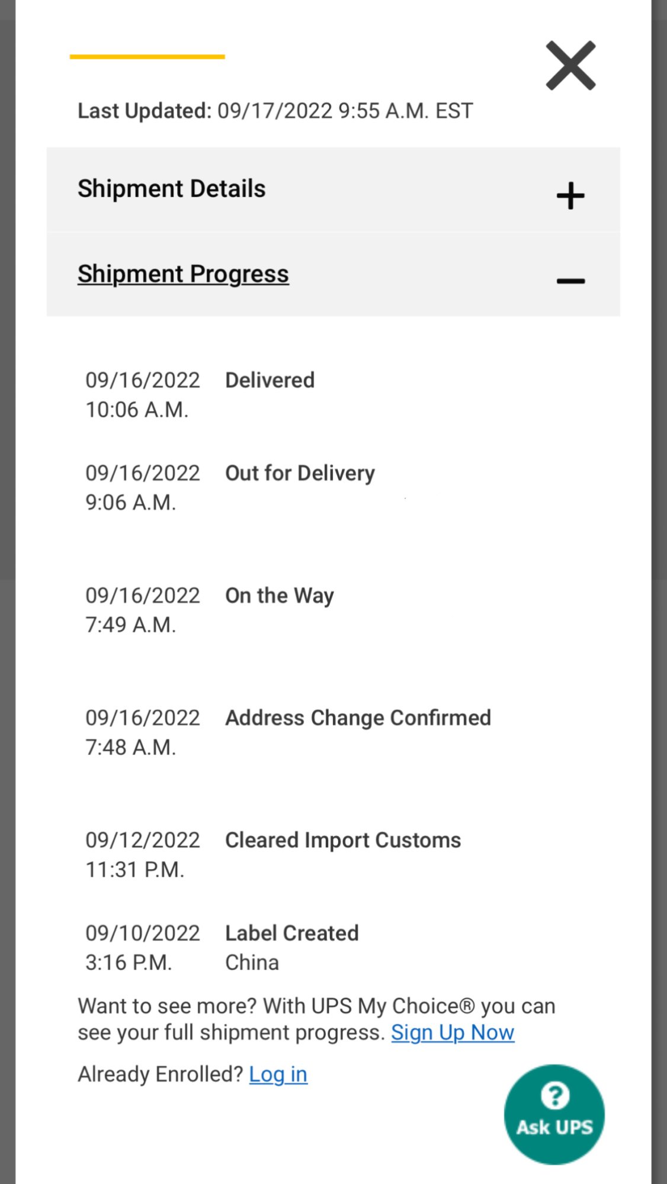667x1184 pixels.
Task: Collapse Shipment Progress with the minus icon
Action: coord(570,281)
